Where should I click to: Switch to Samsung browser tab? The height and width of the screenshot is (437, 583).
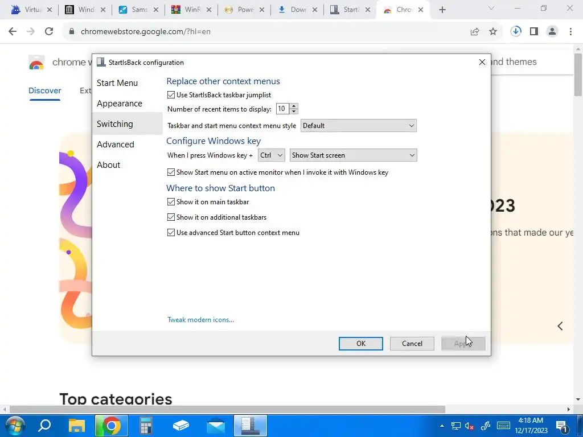click(x=138, y=10)
